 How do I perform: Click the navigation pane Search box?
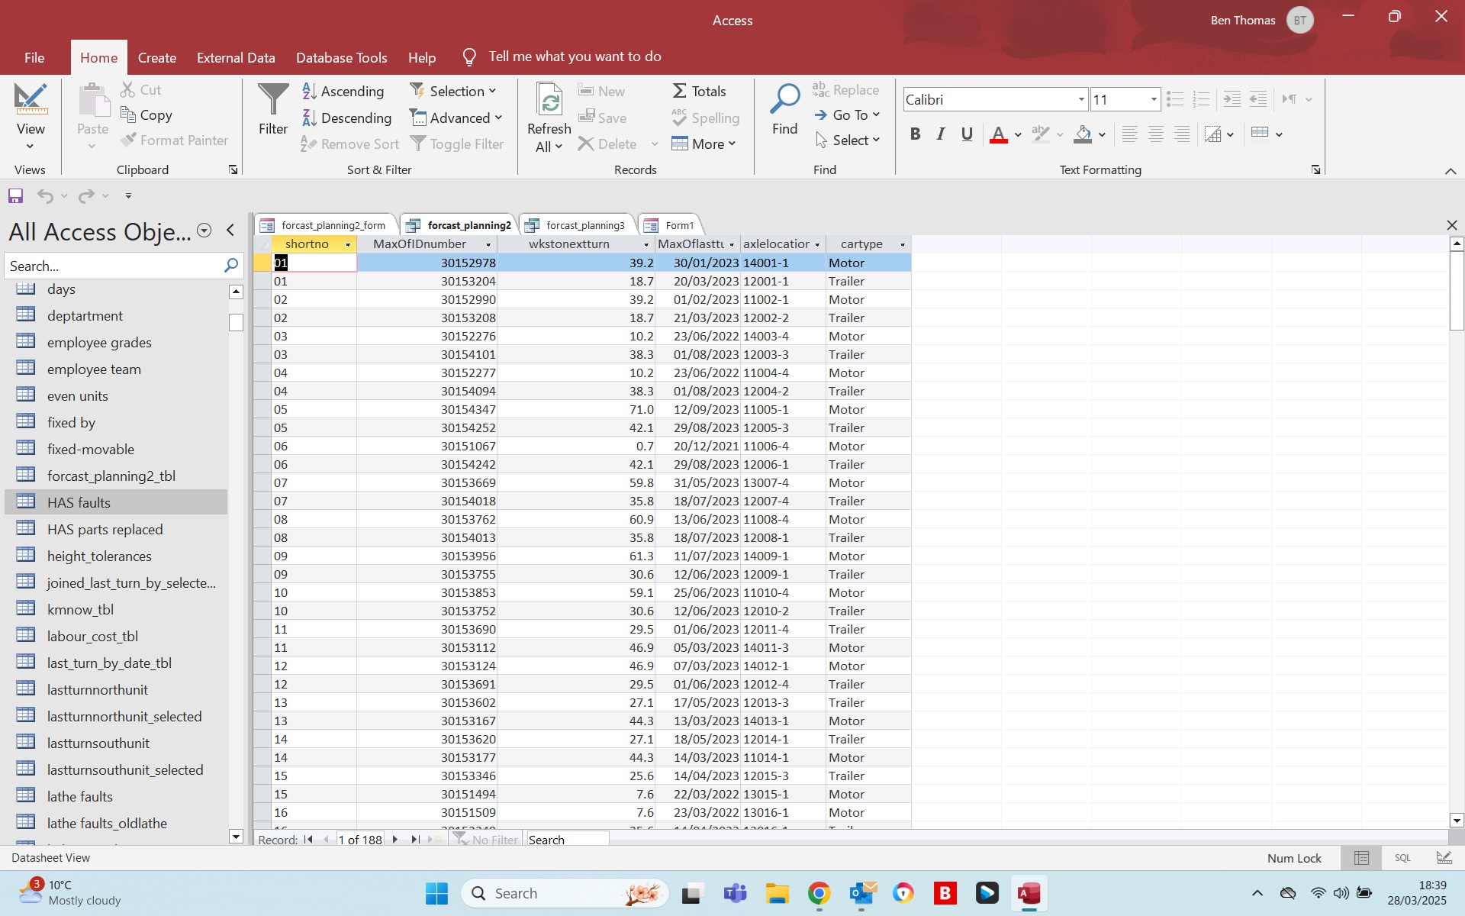(x=113, y=266)
